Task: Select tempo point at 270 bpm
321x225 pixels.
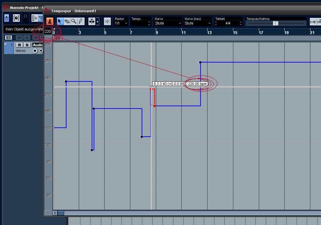Action: pos(200,62)
